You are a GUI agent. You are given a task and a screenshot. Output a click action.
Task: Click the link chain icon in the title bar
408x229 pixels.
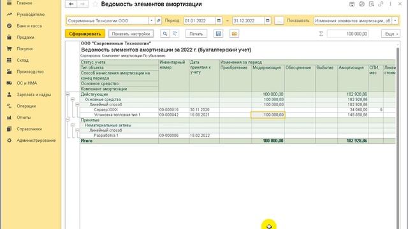[x=381, y=4]
